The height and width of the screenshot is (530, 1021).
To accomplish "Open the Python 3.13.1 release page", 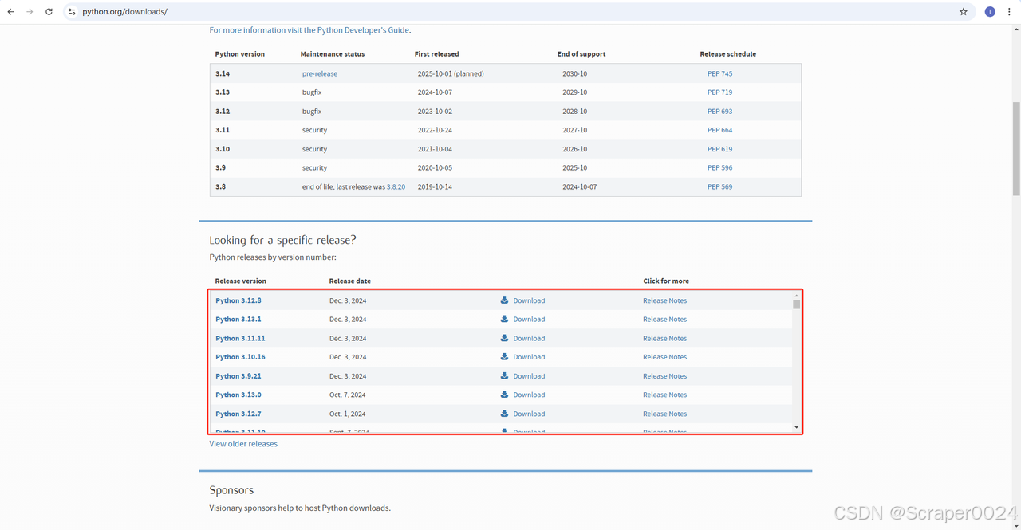I will (238, 319).
